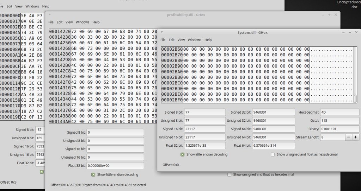Click Offset: 0x9 status in rearmost window

coord(8,182)
